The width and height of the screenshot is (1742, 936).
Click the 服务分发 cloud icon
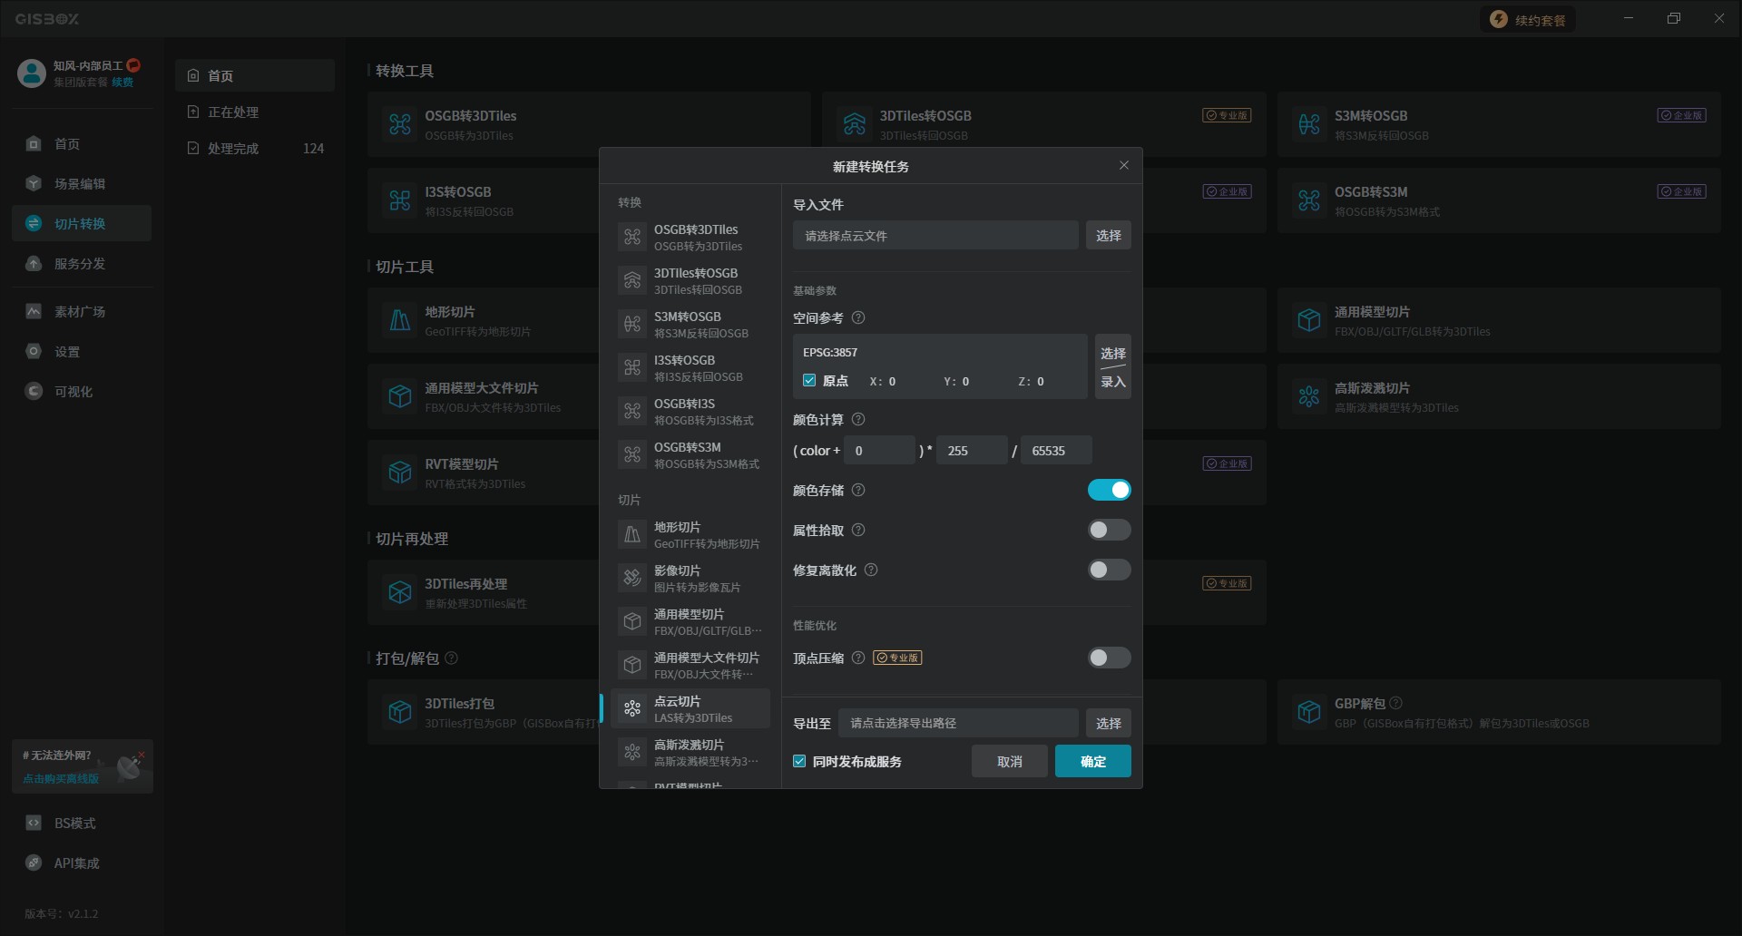click(x=34, y=264)
